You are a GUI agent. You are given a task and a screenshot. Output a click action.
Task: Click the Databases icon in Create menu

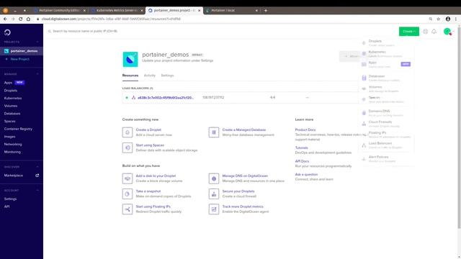[364, 78]
